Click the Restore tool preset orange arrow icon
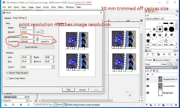Screen dimensions: 180x108 coord(13,105)
